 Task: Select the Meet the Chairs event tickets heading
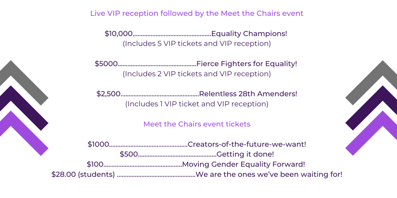[197, 124]
